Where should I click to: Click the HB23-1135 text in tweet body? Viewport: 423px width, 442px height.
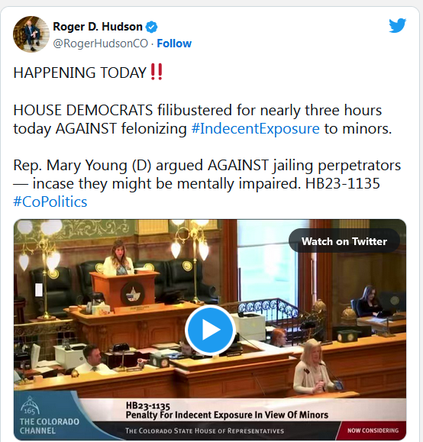point(343,184)
